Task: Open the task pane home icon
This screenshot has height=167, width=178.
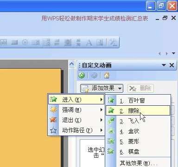Action: pyautogui.click(x=107, y=76)
